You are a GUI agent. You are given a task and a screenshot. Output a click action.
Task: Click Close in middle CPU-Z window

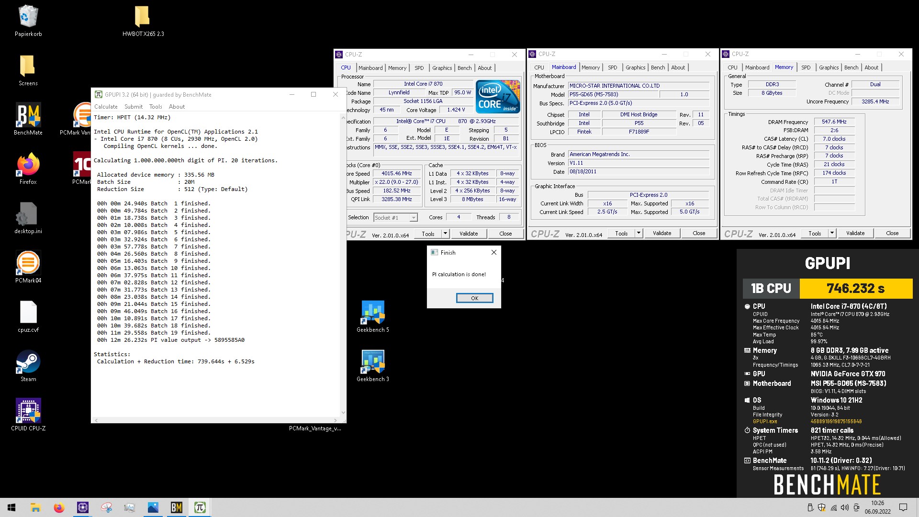pos(699,233)
